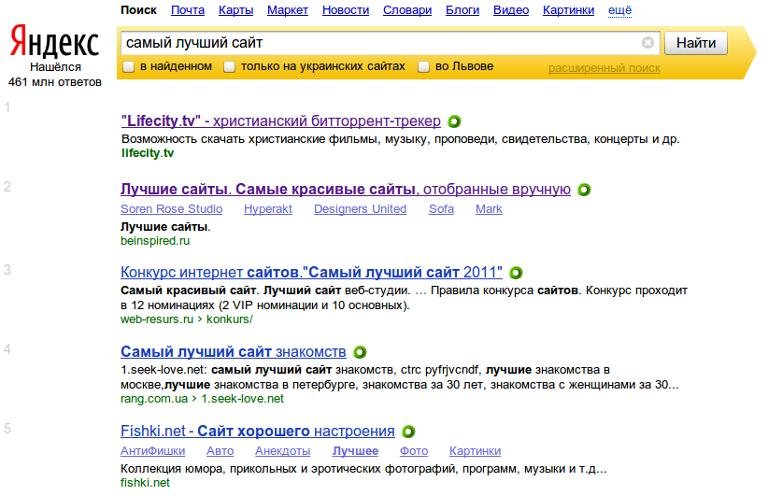The width and height of the screenshot is (768, 496).
Task: Click the snippet starting 'Возможность скачать христианские фильмы'
Action: point(400,139)
